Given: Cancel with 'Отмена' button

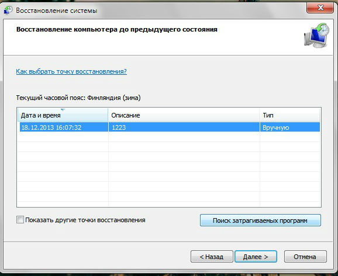Looking at the screenshot, I should point(305,256).
